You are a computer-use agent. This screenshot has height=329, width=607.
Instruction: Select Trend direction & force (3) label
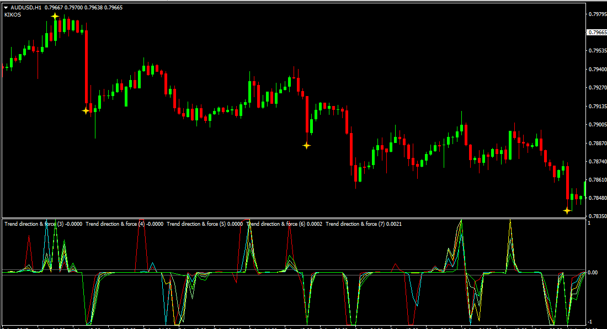point(43,224)
